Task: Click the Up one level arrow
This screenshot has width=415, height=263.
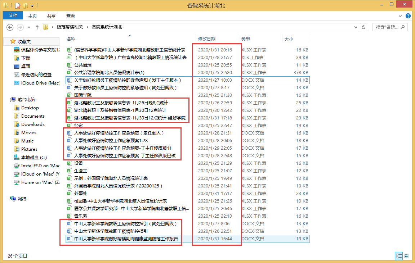Action: pos(37,27)
